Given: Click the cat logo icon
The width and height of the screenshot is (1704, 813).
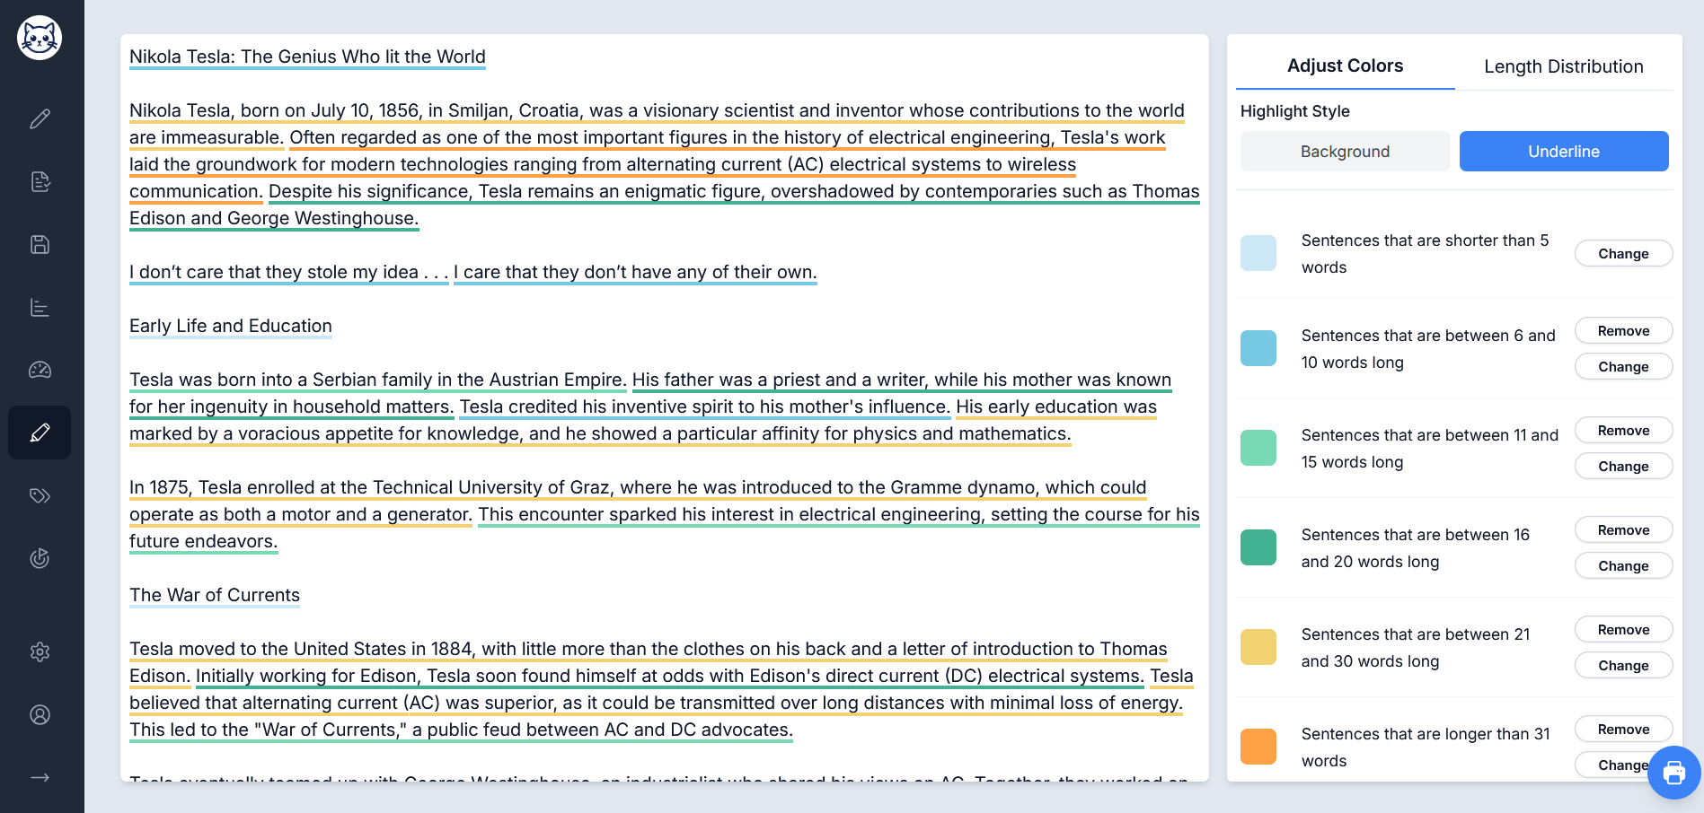Looking at the screenshot, I should [40, 38].
